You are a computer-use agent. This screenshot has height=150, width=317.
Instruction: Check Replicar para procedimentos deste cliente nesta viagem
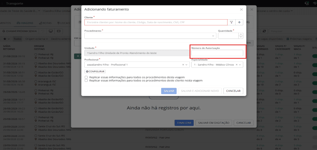[x=86, y=81]
